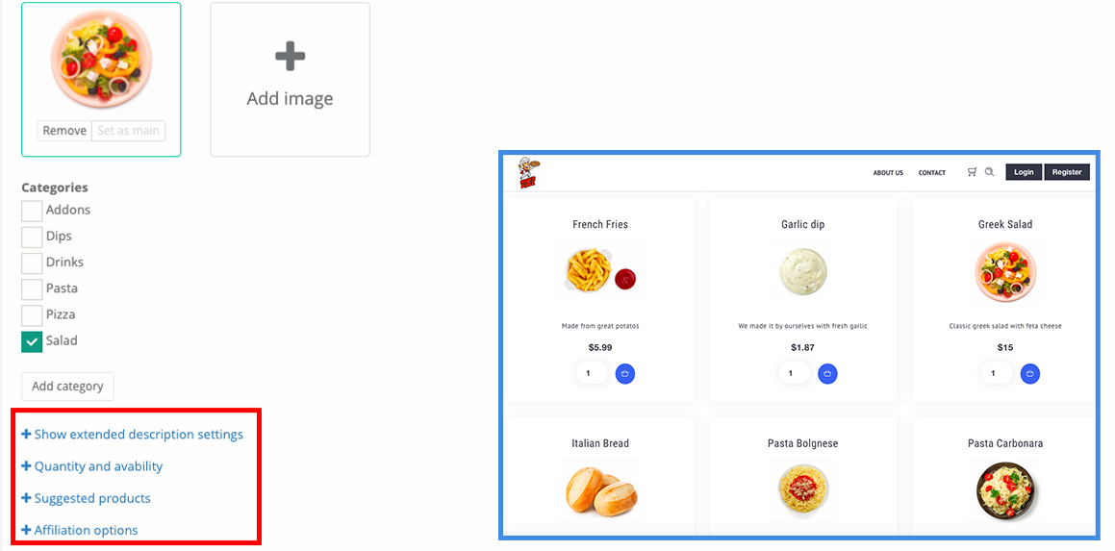Viewport: 1115px width, 551px height.
Task: Expand Quantity and avability section
Action: click(92, 465)
